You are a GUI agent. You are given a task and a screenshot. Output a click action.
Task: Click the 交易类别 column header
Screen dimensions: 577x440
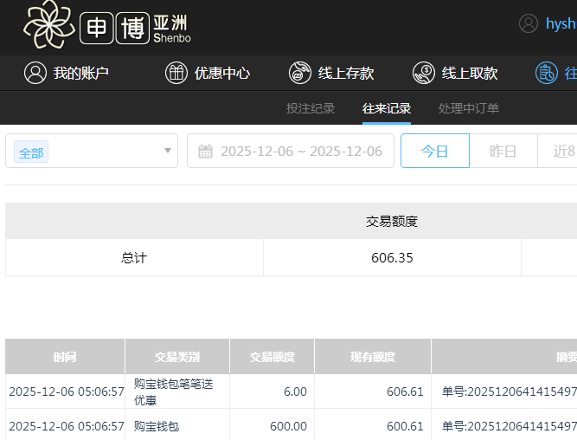(x=177, y=356)
